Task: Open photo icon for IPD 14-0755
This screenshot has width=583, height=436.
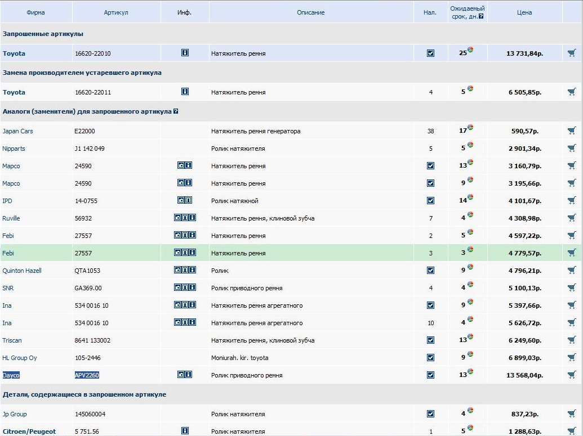Action: pos(181,200)
